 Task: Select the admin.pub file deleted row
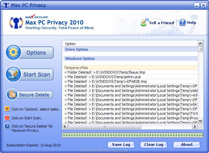click(x=130, y=77)
